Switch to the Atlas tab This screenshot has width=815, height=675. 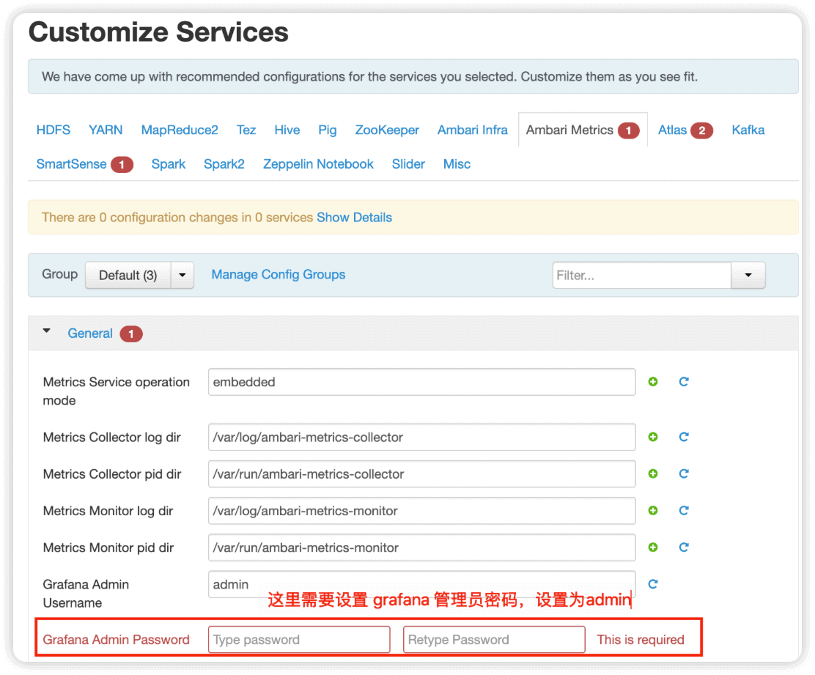673,130
